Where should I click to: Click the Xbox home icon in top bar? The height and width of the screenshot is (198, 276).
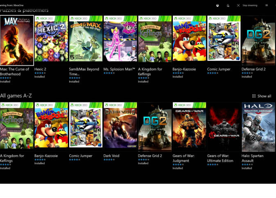pos(217,5)
